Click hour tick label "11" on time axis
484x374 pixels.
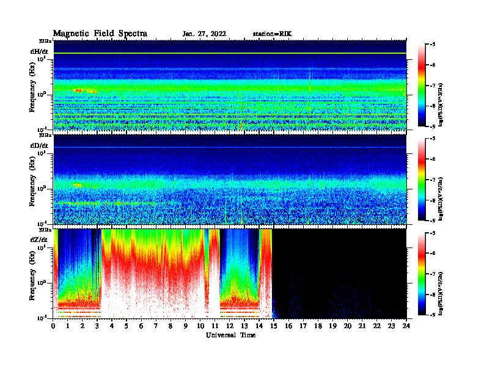point(215,326)
